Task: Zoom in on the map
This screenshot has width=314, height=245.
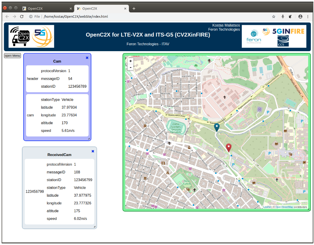Action: click(x=130, y=61)
